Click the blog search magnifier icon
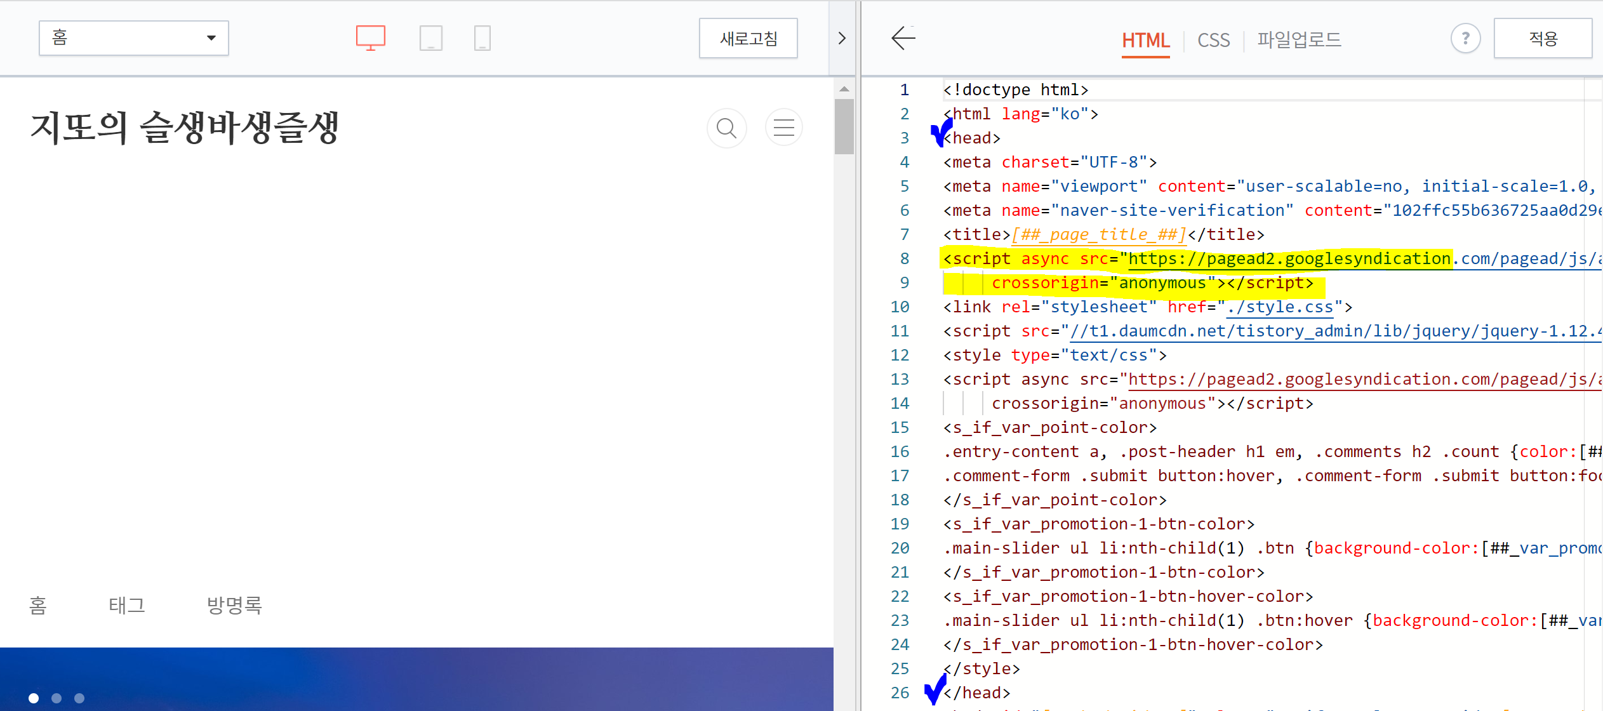The width and height of the screenshot is (1603, 711). (x=726, y=128)
